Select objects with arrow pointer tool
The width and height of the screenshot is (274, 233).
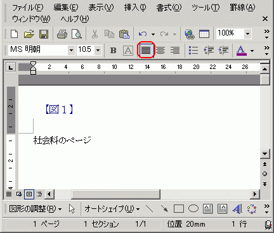[x=72, y=209]
